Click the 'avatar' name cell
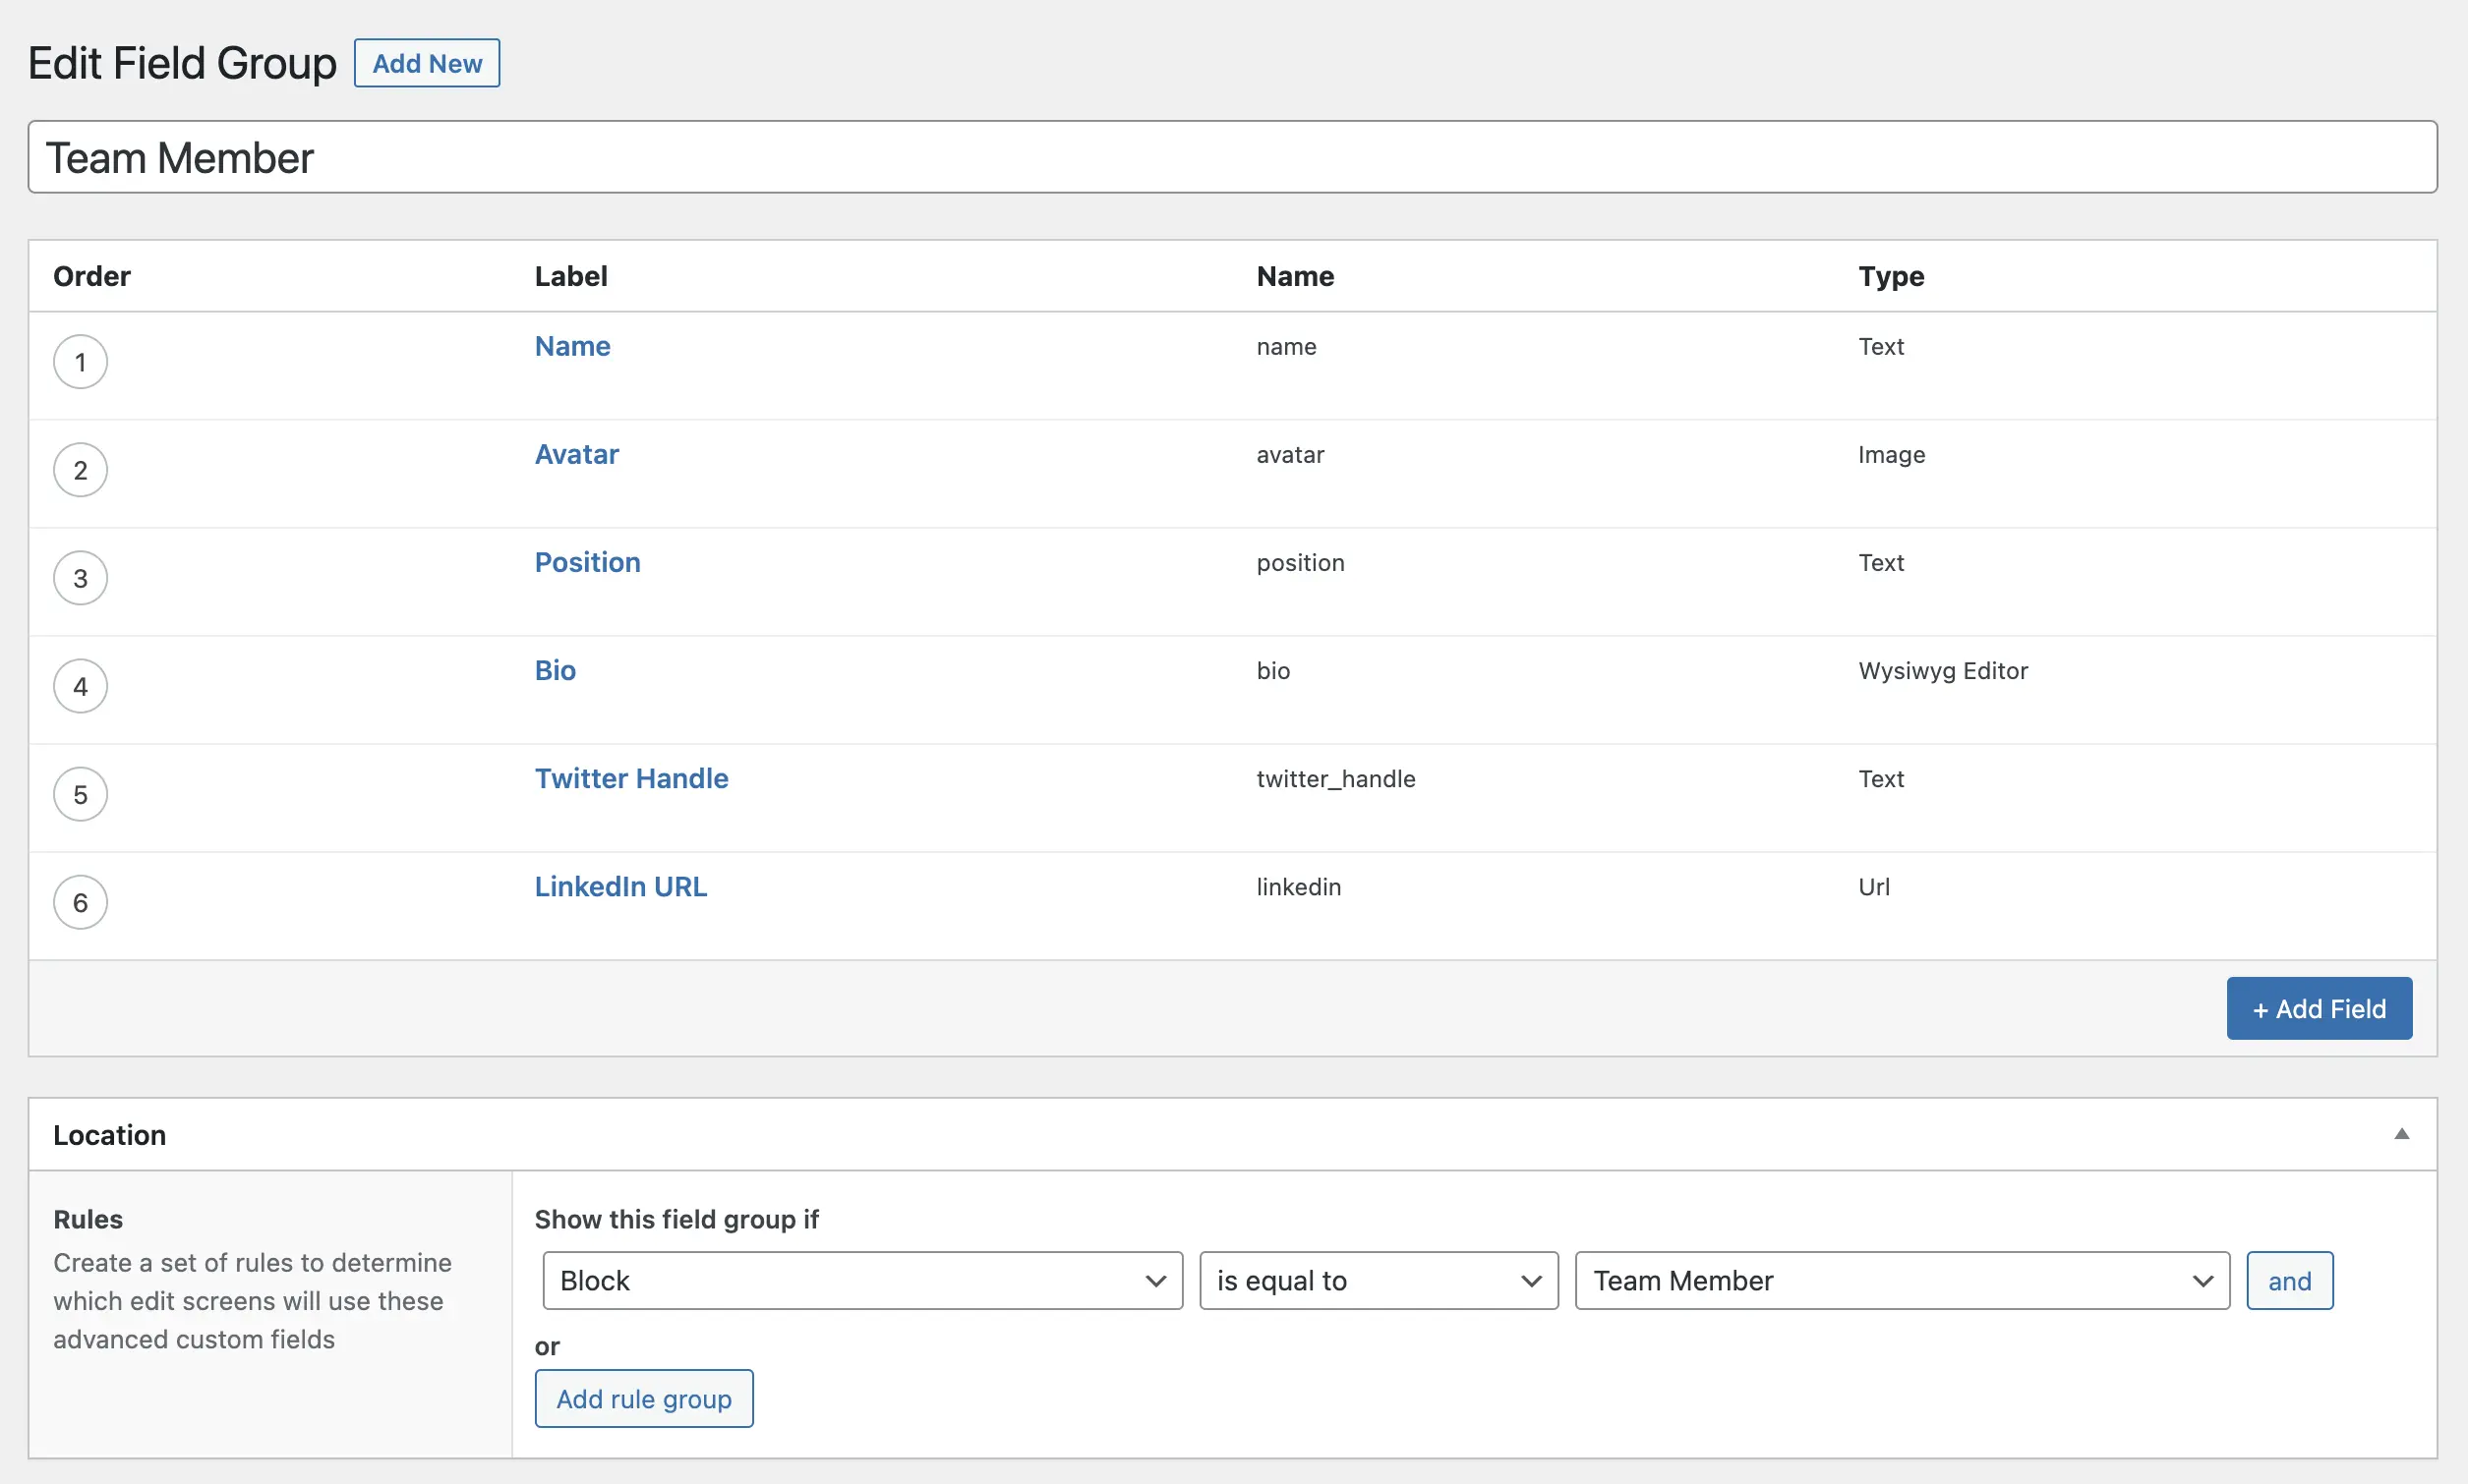2468x1484 pixels. coord(1289,455)
